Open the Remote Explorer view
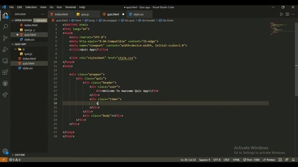The height and width of the screenshot is (167, 298). click(5, 61)
